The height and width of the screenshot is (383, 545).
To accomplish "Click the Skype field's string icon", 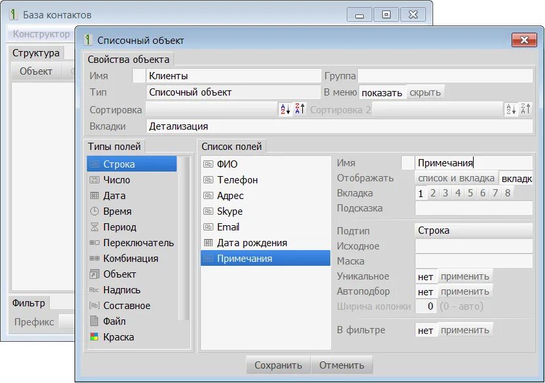I will pos(208,211).
